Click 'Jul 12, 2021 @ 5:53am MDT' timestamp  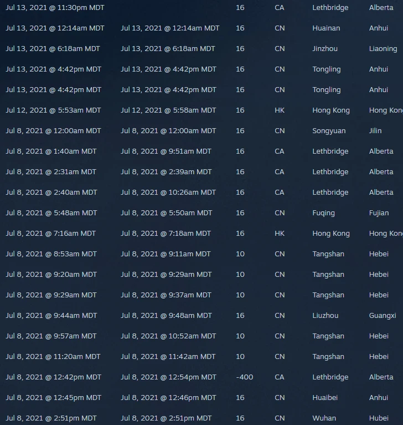click(53, 110)
